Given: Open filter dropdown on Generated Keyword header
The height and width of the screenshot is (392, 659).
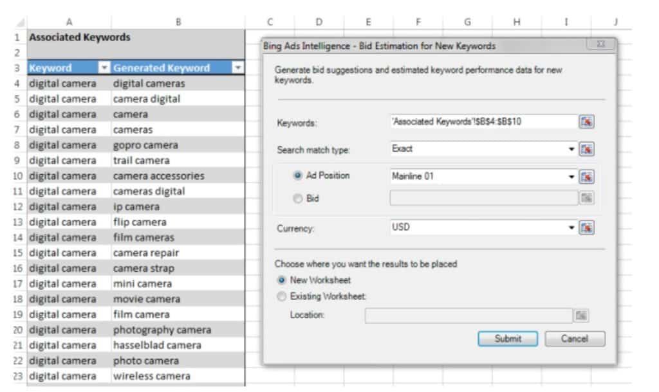Looking at the screenshot, I should tap(237, 67).
